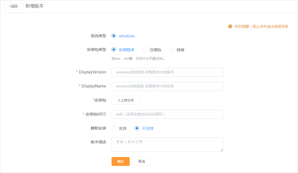The width and height of the screenshot is (298, 173).
Task: Click the 上传文件 upload button
Action: [x=125, y=100]
